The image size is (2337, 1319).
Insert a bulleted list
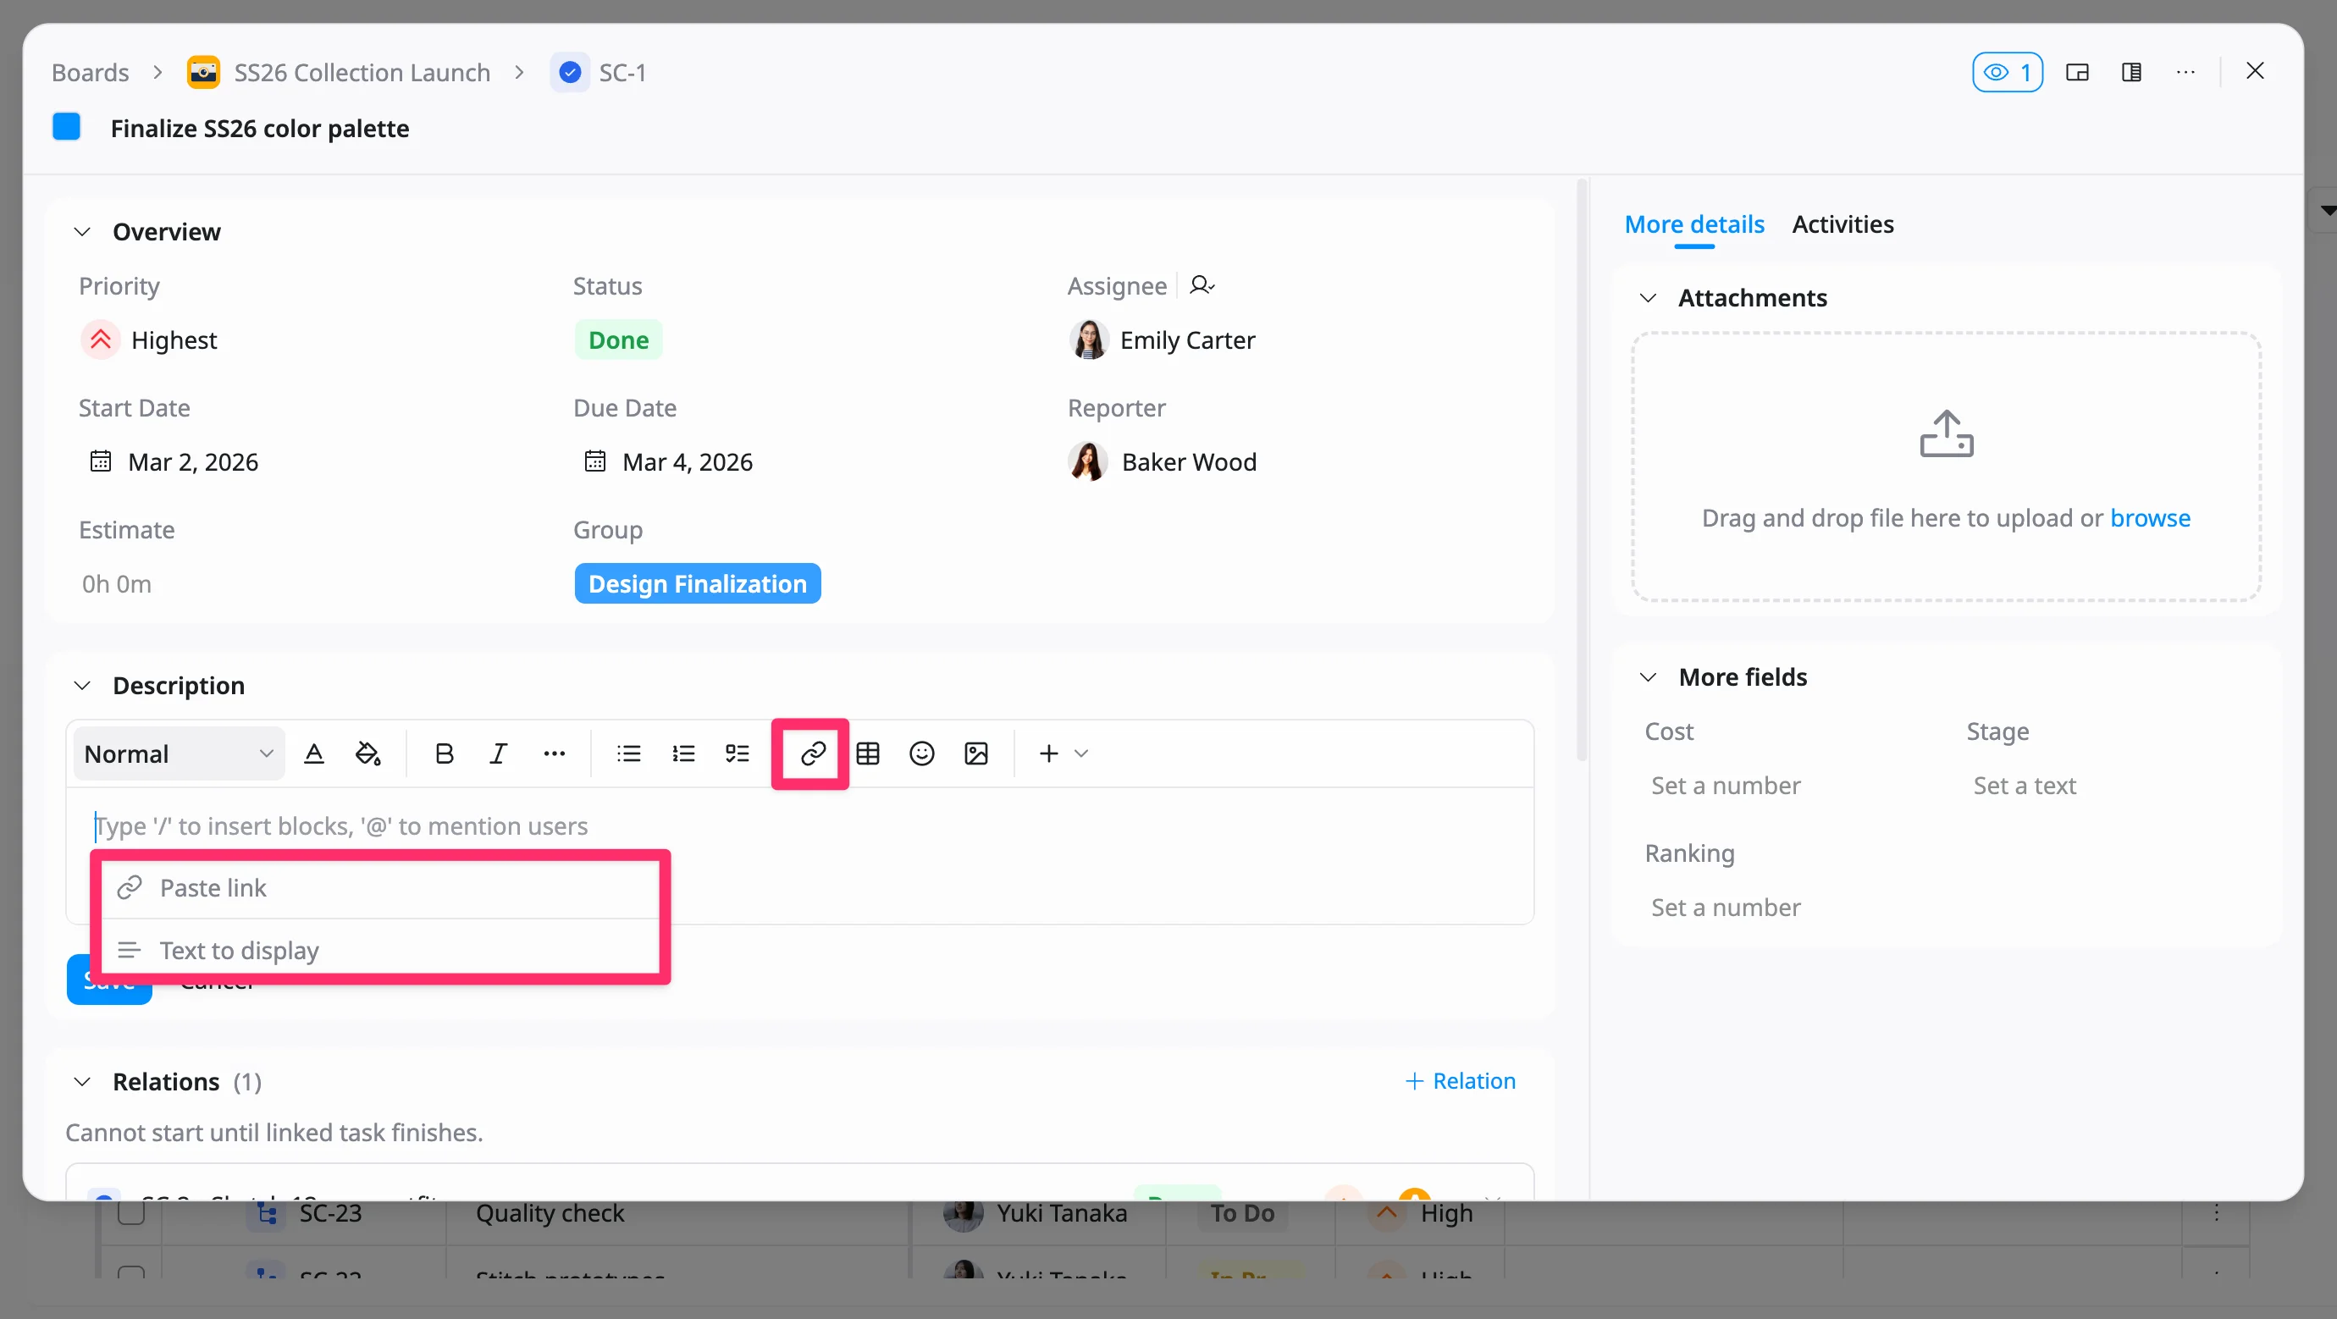point(628,753)
